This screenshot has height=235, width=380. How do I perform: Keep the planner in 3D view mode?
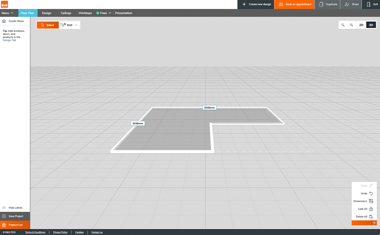(x=370, y=25)
